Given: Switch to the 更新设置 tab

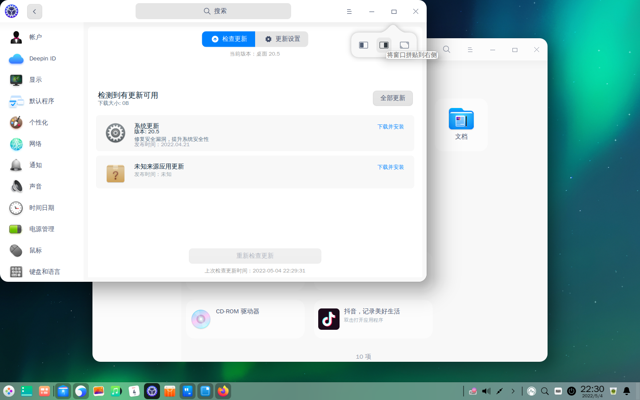Looking at the screenshot, I should [x=281, y=39].
